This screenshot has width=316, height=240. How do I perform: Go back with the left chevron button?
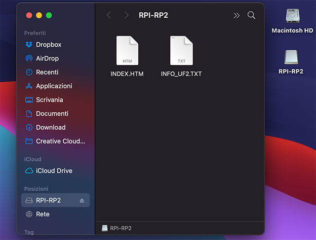(109, 15)
